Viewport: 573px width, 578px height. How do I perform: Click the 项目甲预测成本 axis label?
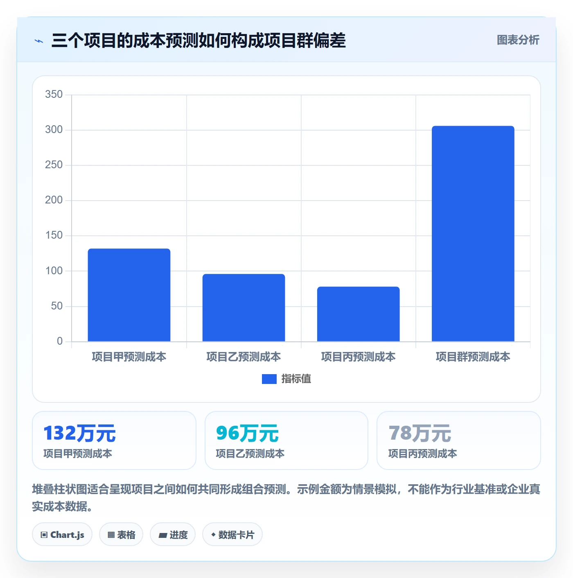(x=129, y=357)
